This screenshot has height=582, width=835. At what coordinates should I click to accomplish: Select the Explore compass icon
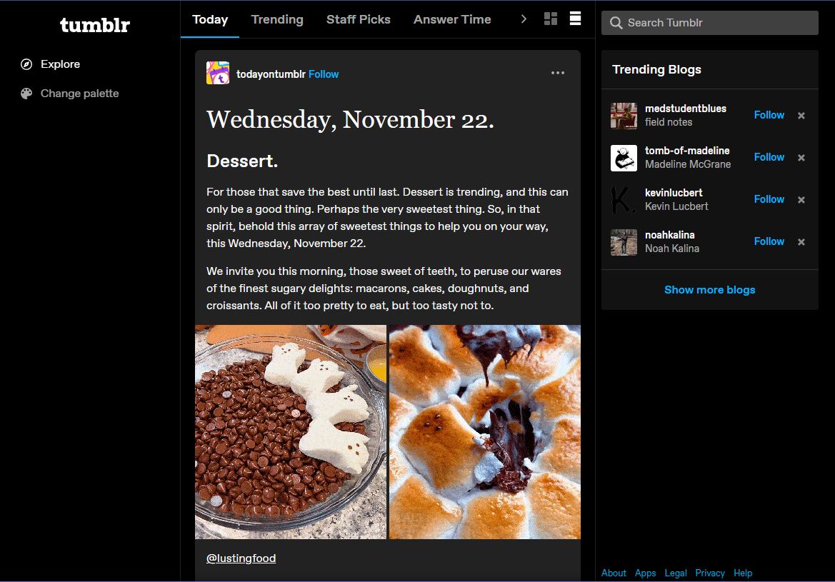pyautogui.click(x=26, y=64)
